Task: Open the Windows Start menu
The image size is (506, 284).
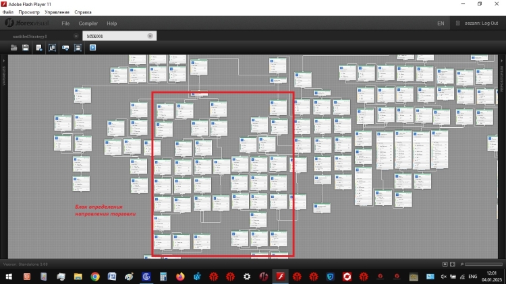Action: coord(9,277)
